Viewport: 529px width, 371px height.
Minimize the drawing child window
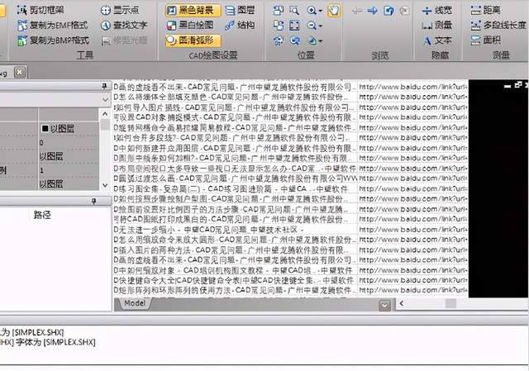click(x=508, y=86)
